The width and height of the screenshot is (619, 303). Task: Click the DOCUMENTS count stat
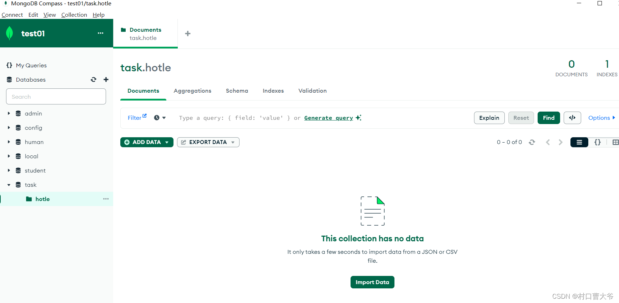point(572,68)
